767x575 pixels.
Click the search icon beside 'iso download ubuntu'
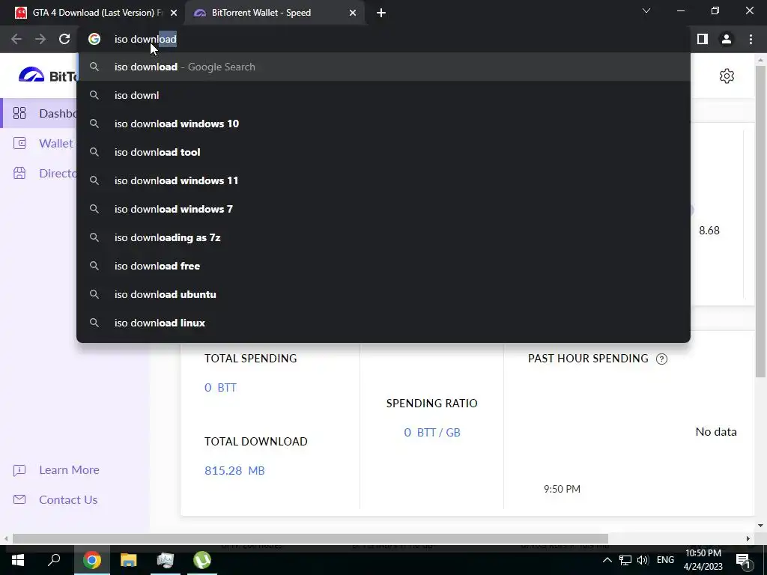click(x=94, y=294)
